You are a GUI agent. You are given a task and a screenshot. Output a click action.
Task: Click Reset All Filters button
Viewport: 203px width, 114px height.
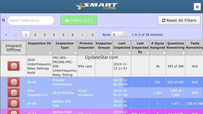179,20
